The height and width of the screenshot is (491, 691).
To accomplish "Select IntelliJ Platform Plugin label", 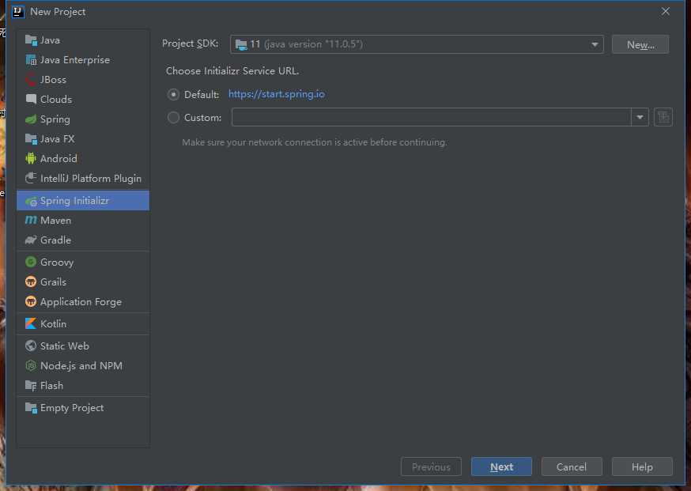I will pos(91,179).
